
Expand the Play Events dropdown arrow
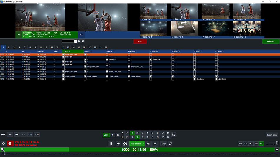[x=144, y=143]
